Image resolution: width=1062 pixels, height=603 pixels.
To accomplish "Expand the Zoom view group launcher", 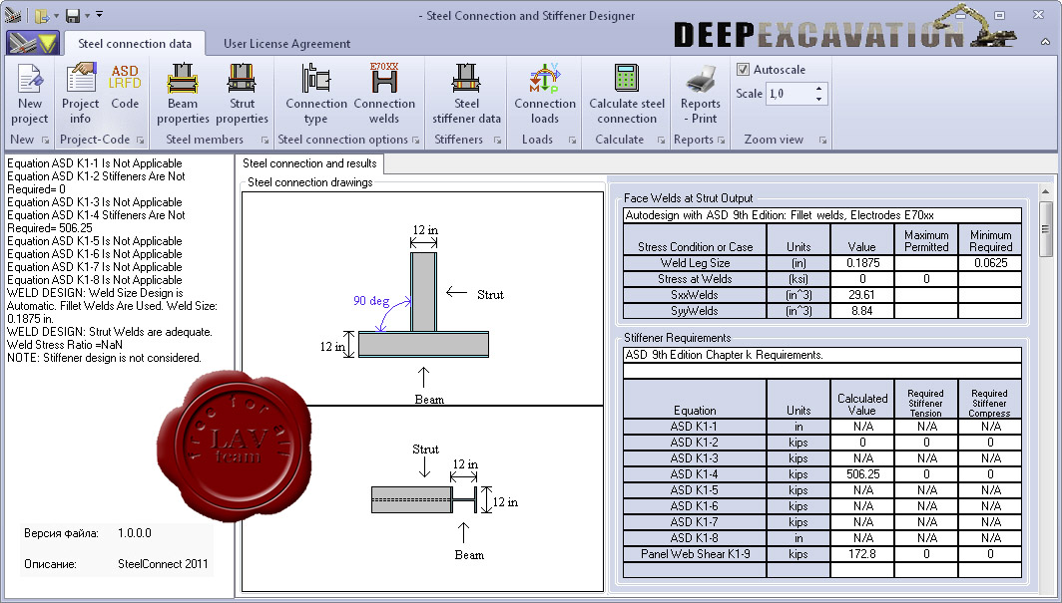I will pos(822,140).
